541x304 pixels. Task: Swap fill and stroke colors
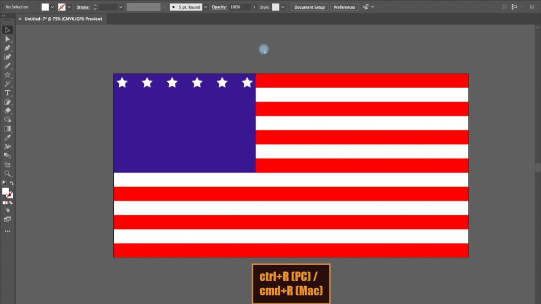[x=11, y=183]
